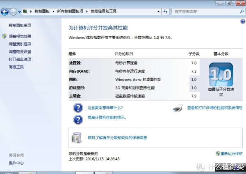Open 调整电源设置

[20, 51]
